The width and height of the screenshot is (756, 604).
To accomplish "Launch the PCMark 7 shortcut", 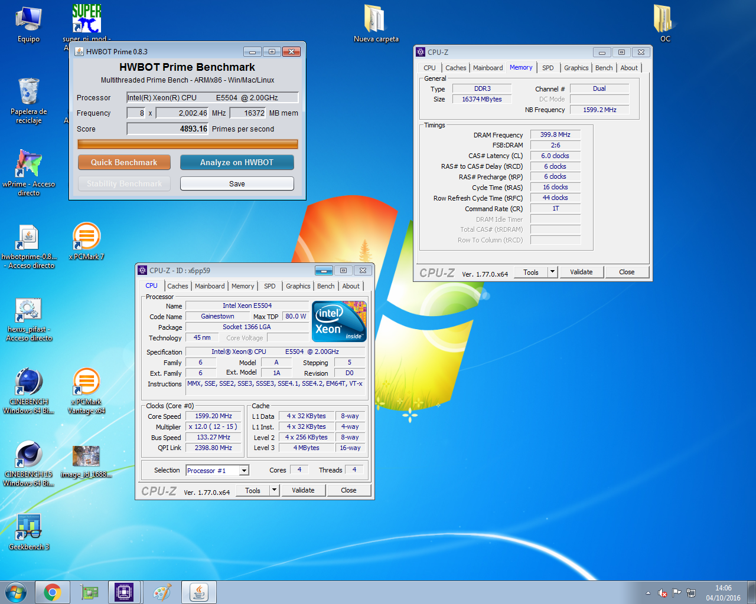I will point(86,241).
